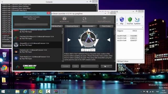Image resolution: width=168 pixels, height=94 pixels.
Task: Show hidden system tray icons
Action: (x=141, y=92)
